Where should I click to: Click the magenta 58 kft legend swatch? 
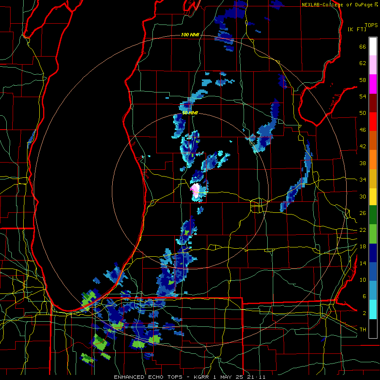[x=373, y=84]
